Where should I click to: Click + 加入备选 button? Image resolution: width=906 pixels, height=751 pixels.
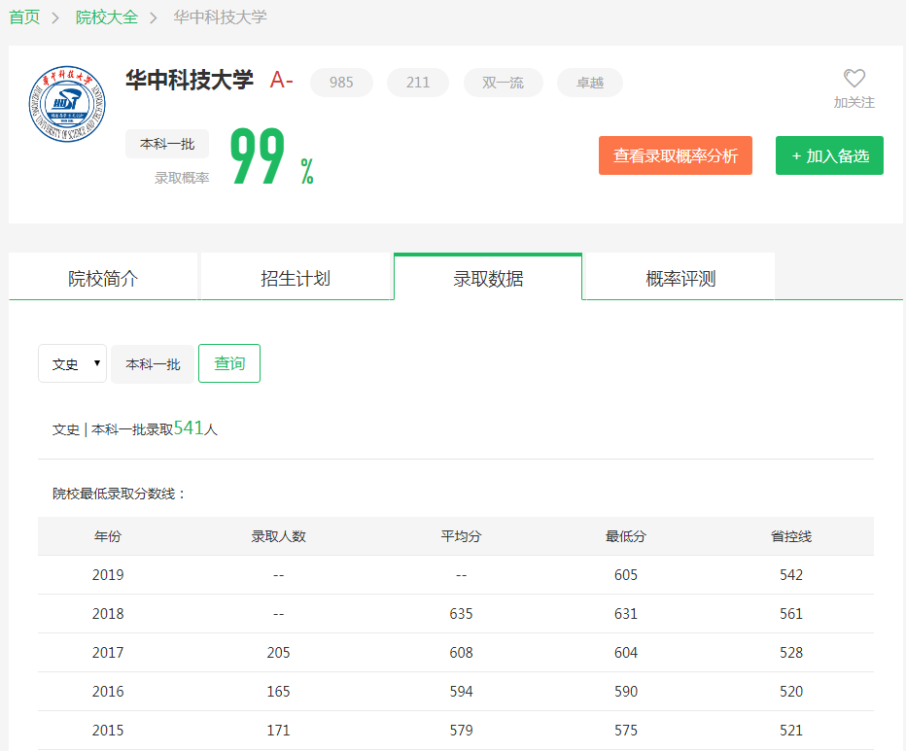pos(829,155)
